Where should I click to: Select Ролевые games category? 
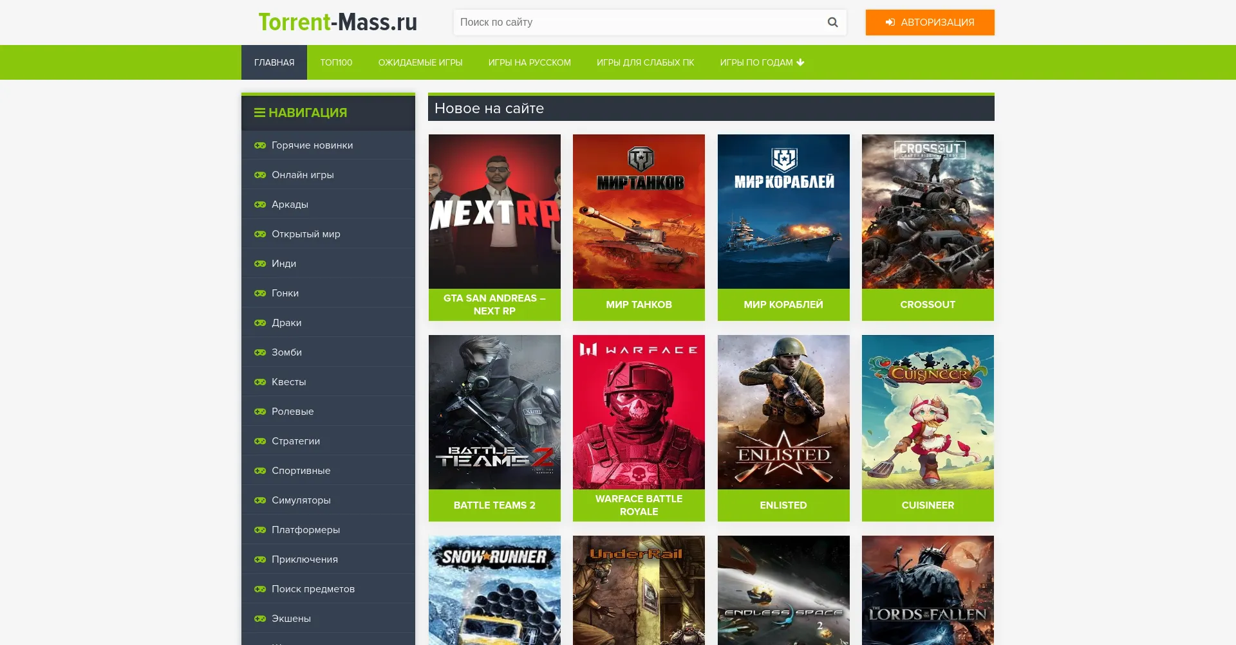pos(328,412)
